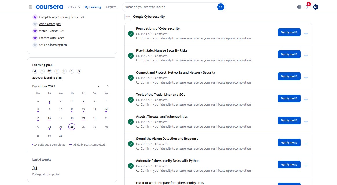Toggle Sunday in the learning plan days
Viewport: 337px width, 185px height.
click(79, 71)
